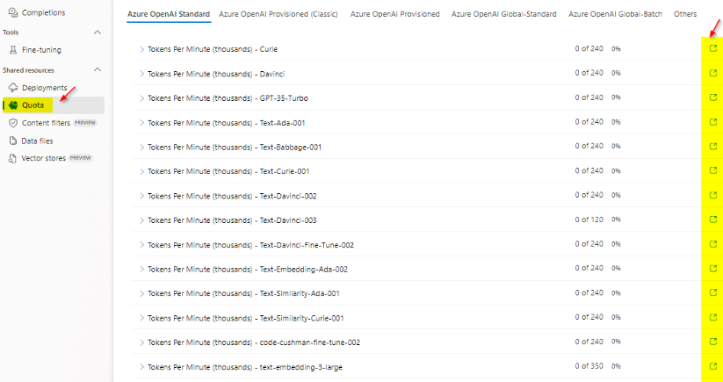Switch to Azure OpenAI Provisioned (Classic) tab
Image resolution: width=723 pixels, height=382 pixels.
[x=278, y=14]
